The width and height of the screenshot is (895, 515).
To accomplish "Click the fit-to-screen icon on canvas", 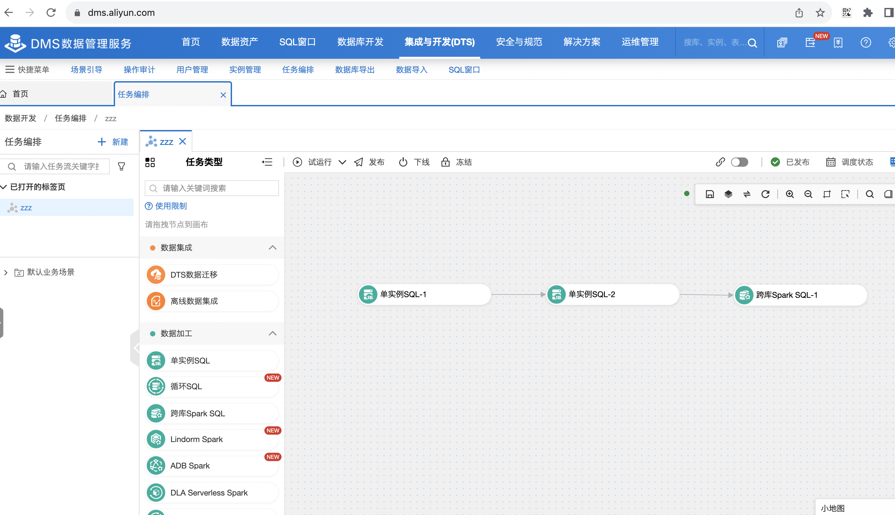I will 826,194.
